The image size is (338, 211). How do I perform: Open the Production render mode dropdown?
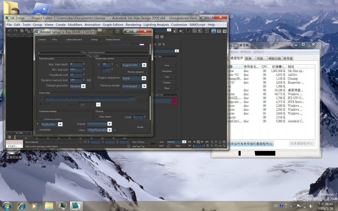pos(51,124)
